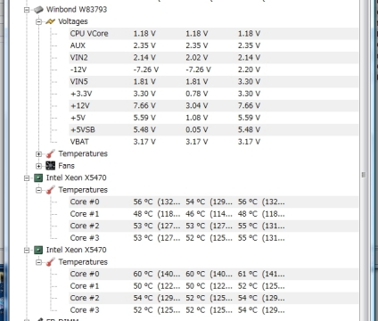Collapse the second Intel Xeon X5470 node
The width and height of the screenshot is (378, 321).
click(x=27, y=251)
